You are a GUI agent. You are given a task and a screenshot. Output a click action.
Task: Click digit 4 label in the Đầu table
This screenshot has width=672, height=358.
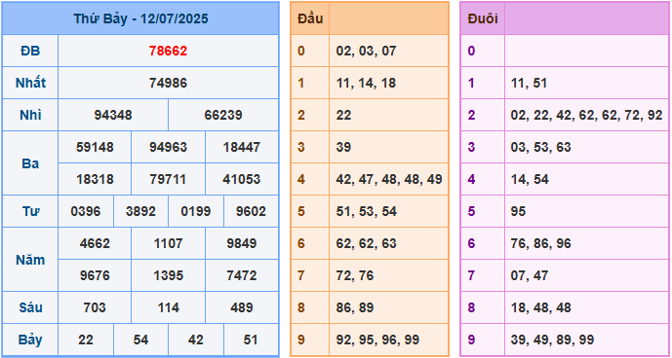pos(300,179)
